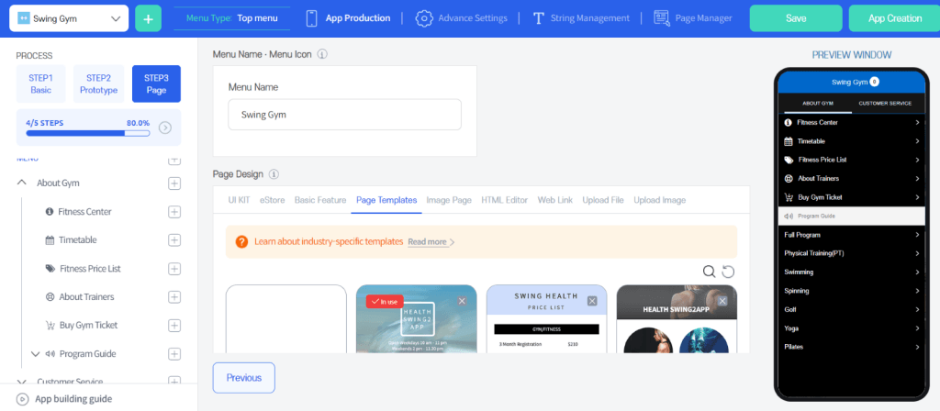Select Menu Type Top menu

(x=232, y=18)
